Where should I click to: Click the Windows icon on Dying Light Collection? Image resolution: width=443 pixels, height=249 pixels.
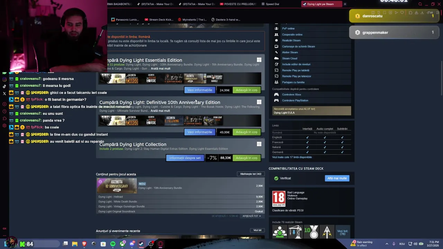(x=259, y=144)
